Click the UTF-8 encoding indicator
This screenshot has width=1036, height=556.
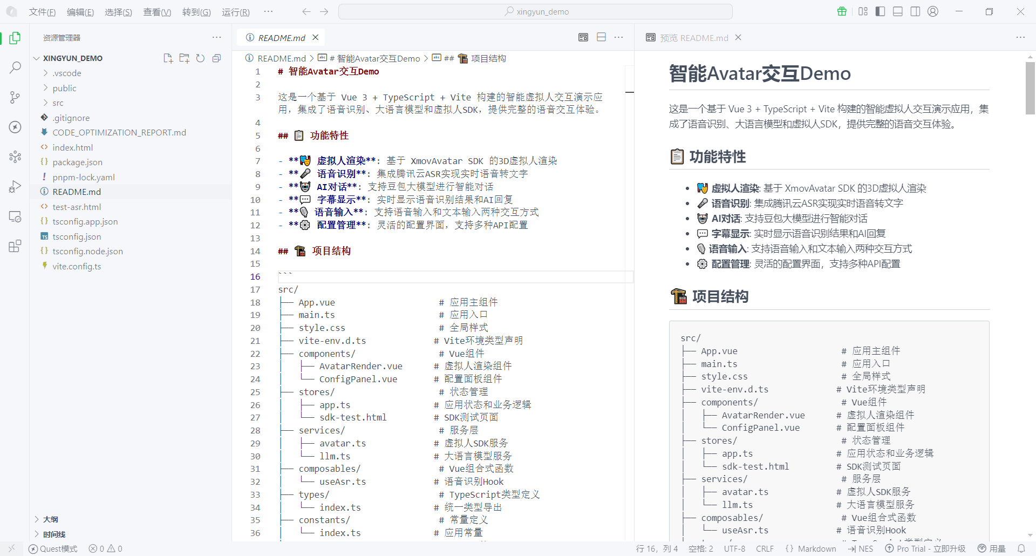pyautogui.click(x=734, y=548)
